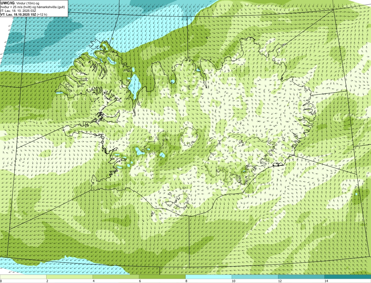
Task: Click the '10' label under the color bar
Action: point(233,281)
